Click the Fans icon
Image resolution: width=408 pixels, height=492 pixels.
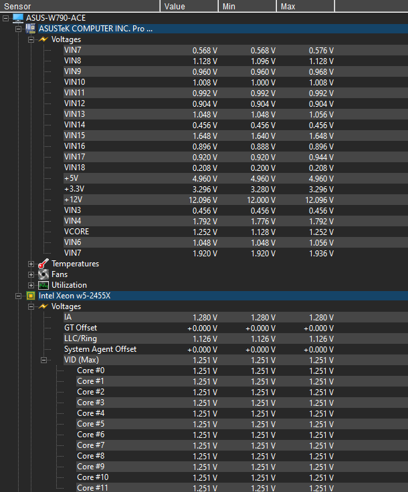pyautogui.click(x=43, y=274)
